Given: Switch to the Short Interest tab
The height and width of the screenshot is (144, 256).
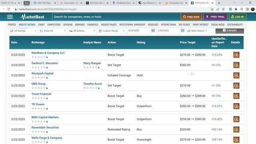Looking at the screenshot, I should point(200,25).
